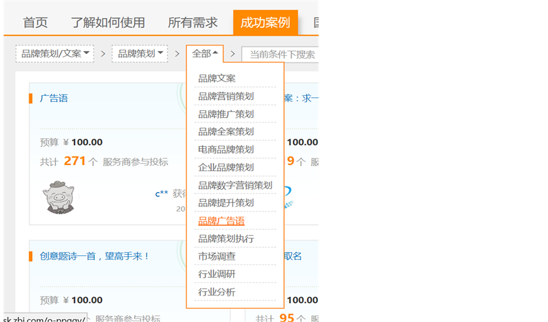This screenshot has width=548, height=322.
Task: Open the 广告语 case title link
Action: [x=54, y=98]
